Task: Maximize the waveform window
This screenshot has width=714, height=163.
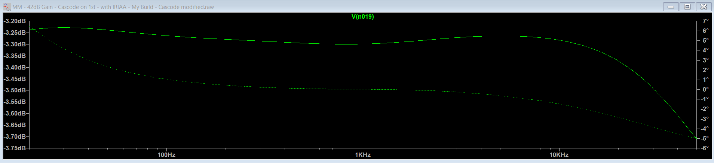Action: [687, 7]
